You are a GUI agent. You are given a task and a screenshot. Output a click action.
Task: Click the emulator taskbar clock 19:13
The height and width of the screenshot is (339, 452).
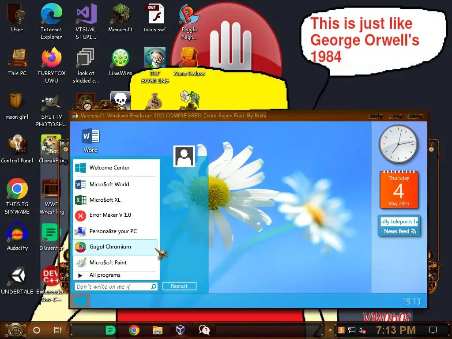coord(411,301)
